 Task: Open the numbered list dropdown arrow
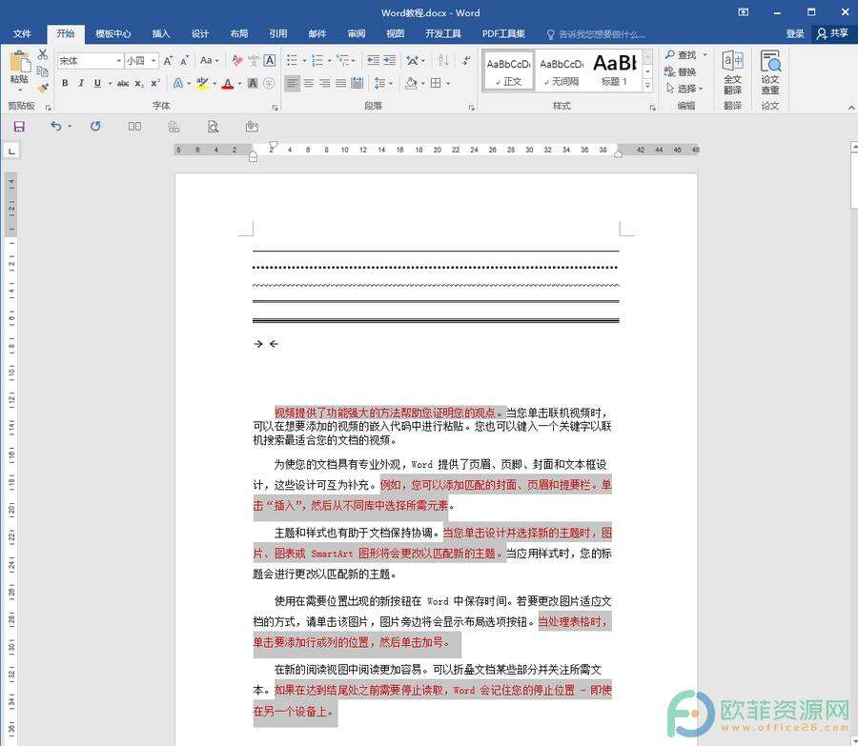329,61
